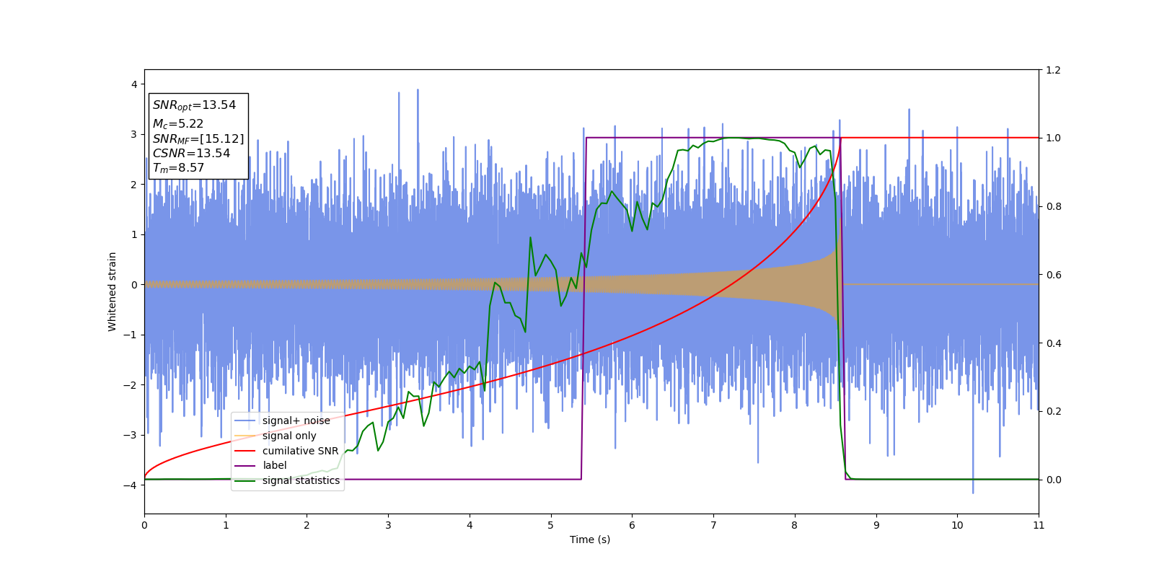Click x-axis tick label 11

coord(1039,525)
